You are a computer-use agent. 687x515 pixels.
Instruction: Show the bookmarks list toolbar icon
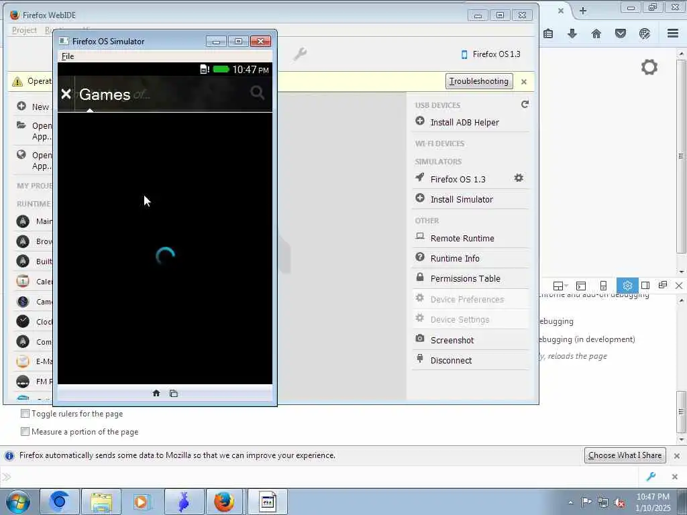pyautogui.click(x=547, y=34)
